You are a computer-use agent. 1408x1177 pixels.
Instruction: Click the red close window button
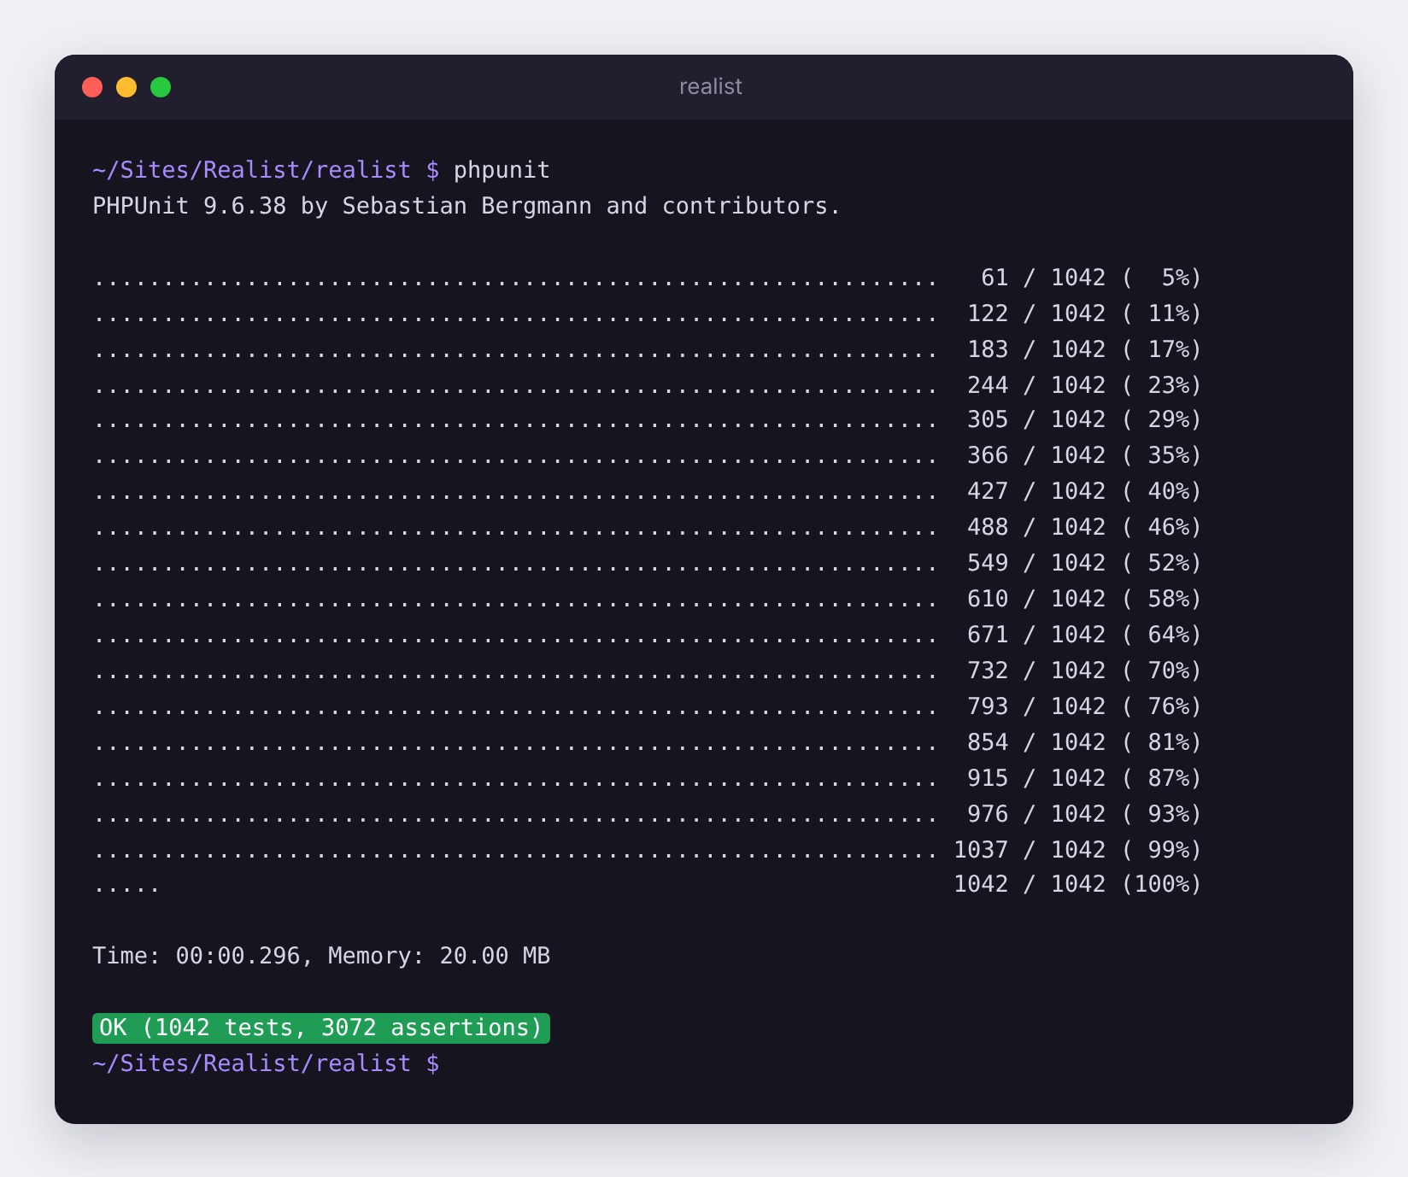click(92, 87)
